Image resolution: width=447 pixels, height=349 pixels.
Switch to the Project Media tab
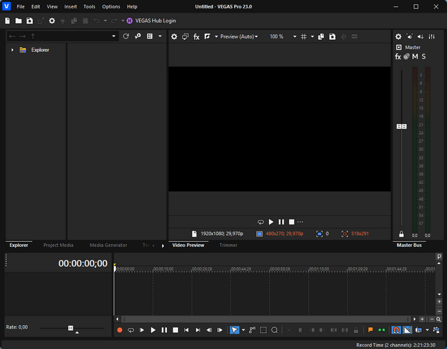tap(58, 245)
